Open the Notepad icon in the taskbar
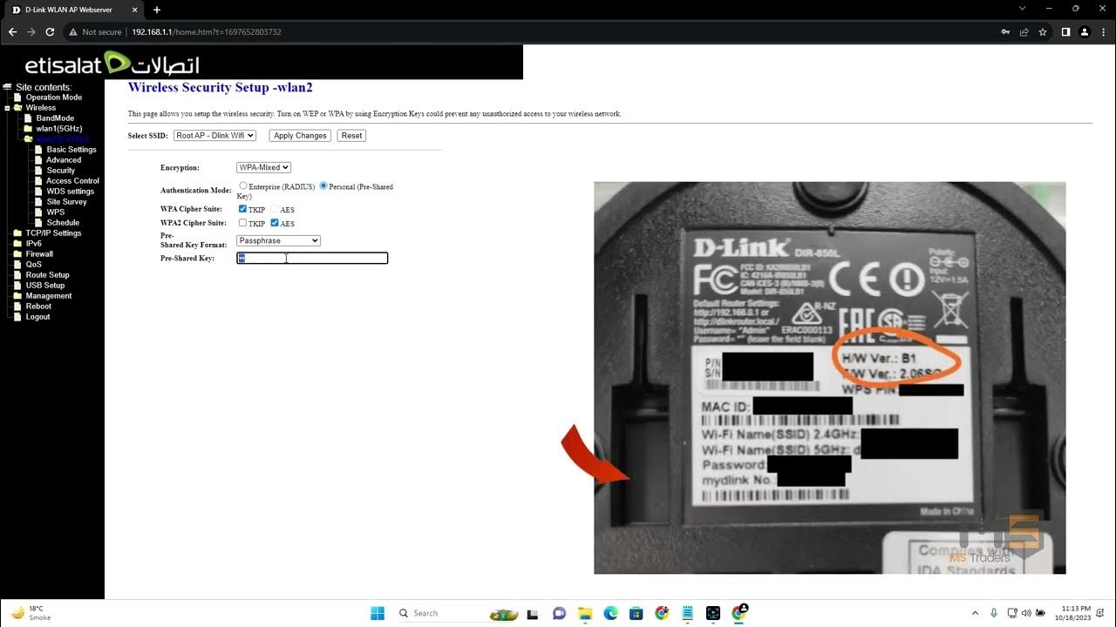Viewport: 1116px width, 627px height. pyautogui.click(x=687, y=613)
